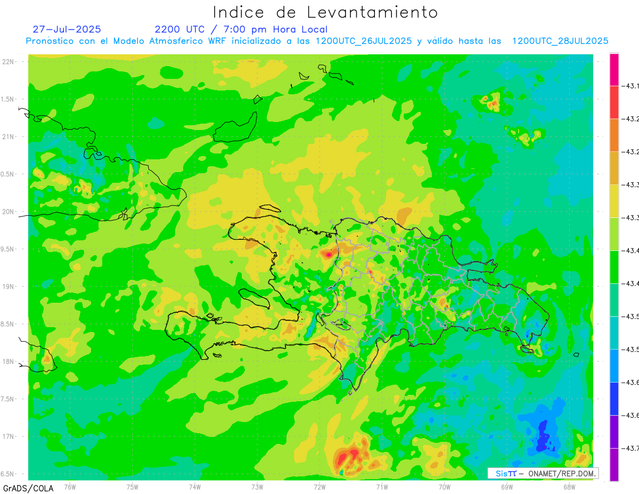Select the bright yellow swatch in color bar

[x=614, y=201]
